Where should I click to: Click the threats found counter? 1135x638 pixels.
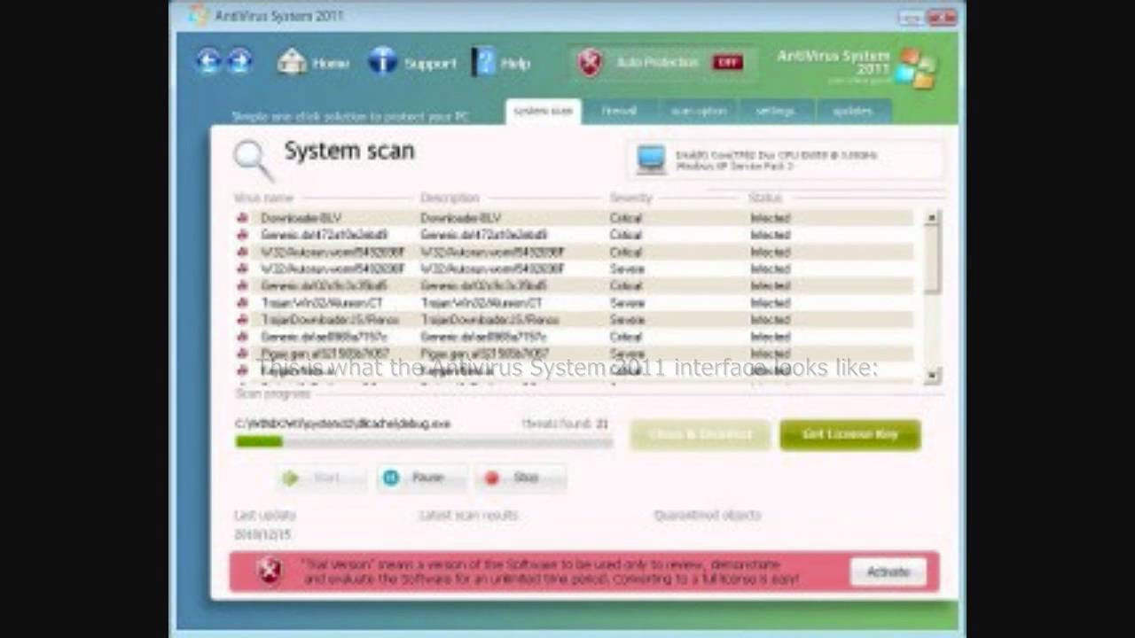coord(565,424)
